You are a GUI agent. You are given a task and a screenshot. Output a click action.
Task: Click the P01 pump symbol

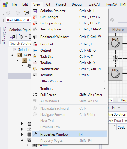pyautogui.click(x=115, y=43)
